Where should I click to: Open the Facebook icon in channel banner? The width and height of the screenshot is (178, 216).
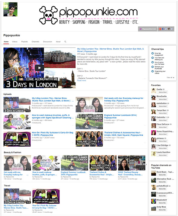point(163,29)
